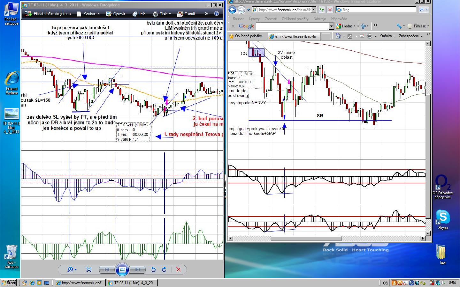The width and height of the screenshot is (460, 287).
Task: Open the zoom level magnifier control
Action: click(x=72, y=269)
